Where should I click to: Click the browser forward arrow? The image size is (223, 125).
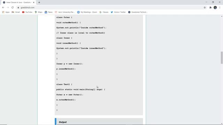8,8
